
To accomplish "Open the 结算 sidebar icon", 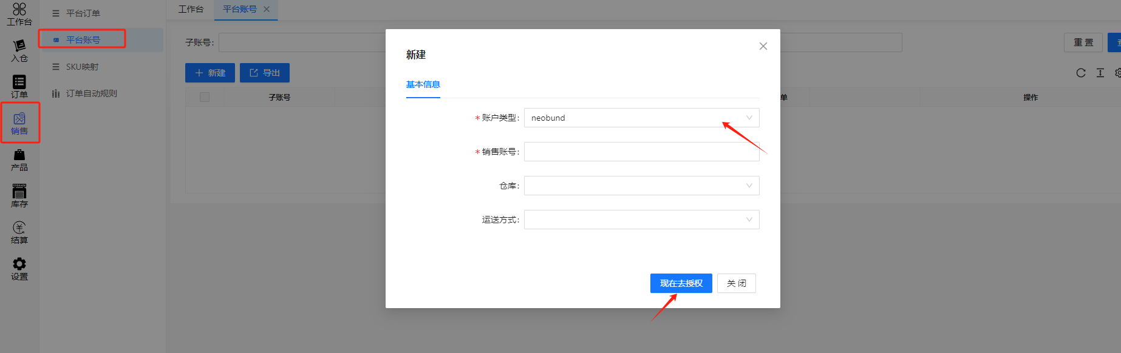I will [19, 233].
